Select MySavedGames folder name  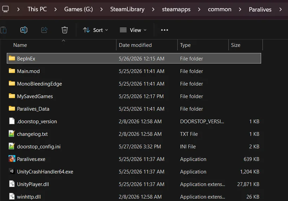click(x=35, y=96)
